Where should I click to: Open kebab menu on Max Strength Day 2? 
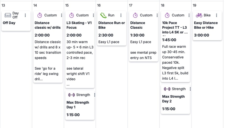(190, 89)
